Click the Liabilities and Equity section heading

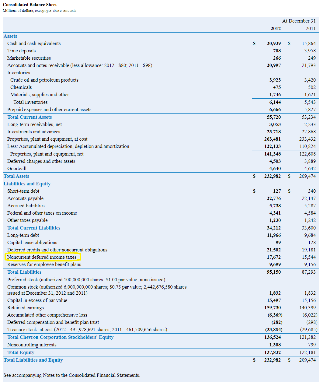(x=27, y=184)
